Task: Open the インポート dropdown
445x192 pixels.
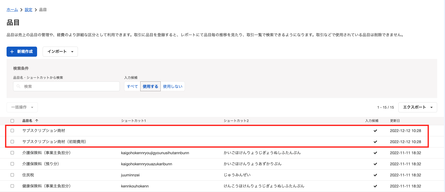Action: (x=60, y=52)
